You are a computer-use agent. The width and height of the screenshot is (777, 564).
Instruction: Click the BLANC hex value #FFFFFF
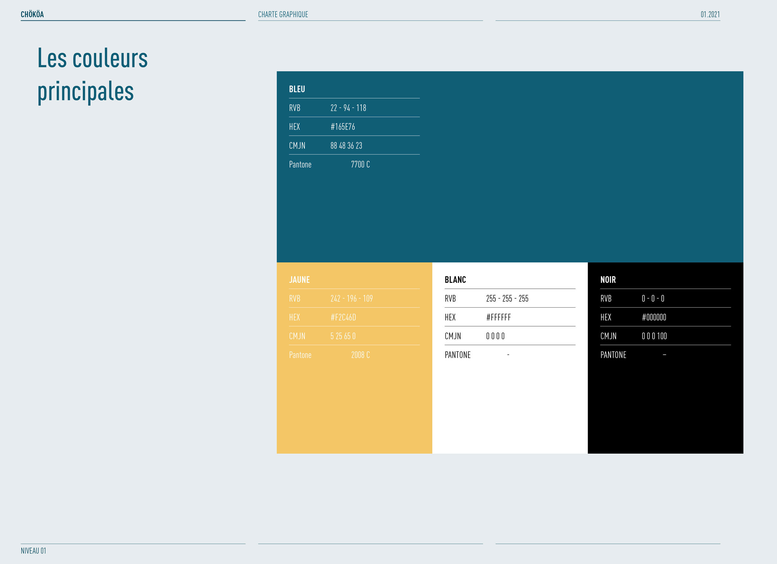click(x=499, y=317)
